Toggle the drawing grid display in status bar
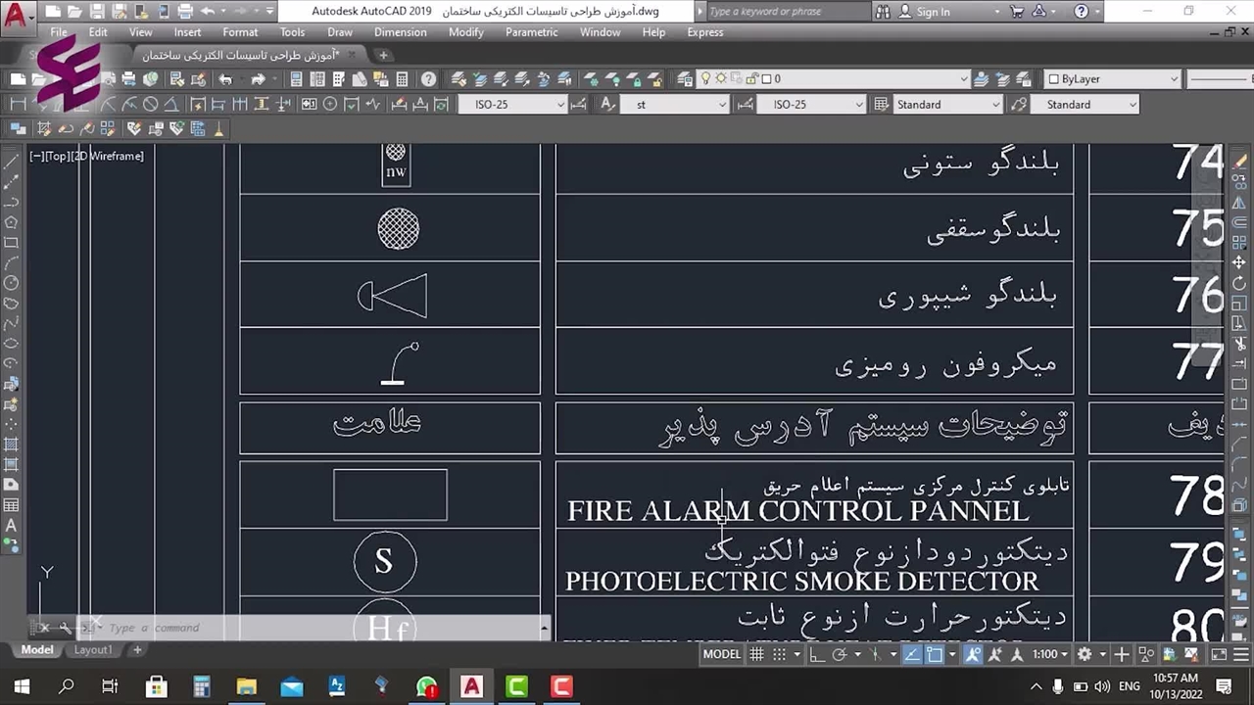This screenshot has height=705, width=1254. (x=756, y=654)
